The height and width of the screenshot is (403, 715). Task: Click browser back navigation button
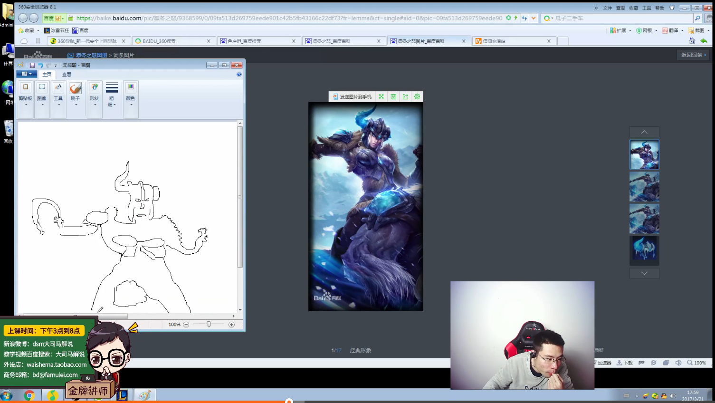pos(22,18)
